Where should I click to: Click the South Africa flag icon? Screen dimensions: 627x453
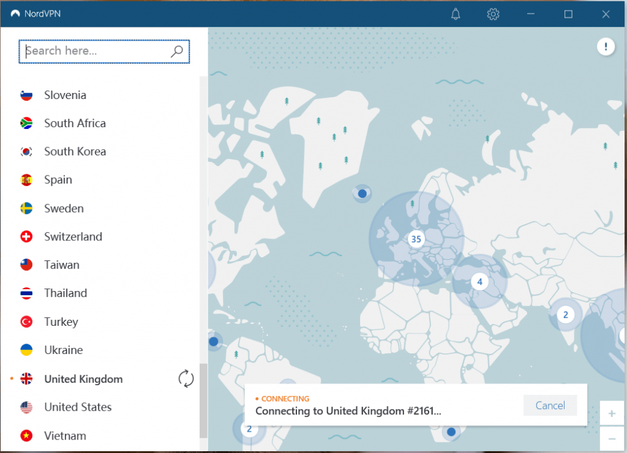point(26,123)
